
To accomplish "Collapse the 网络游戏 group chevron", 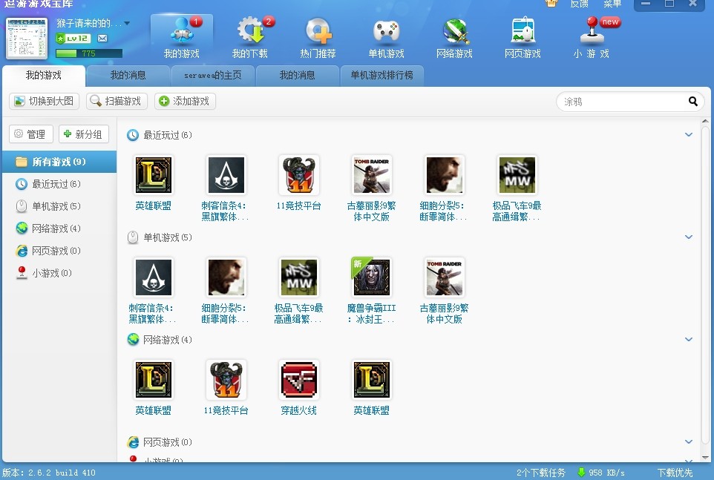I will pos(689,339).
